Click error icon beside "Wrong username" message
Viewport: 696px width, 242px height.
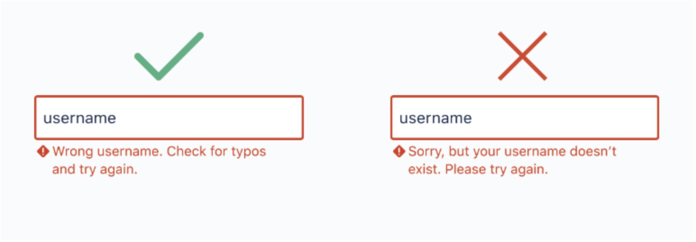pyautogui.click(x=43, y=151)
